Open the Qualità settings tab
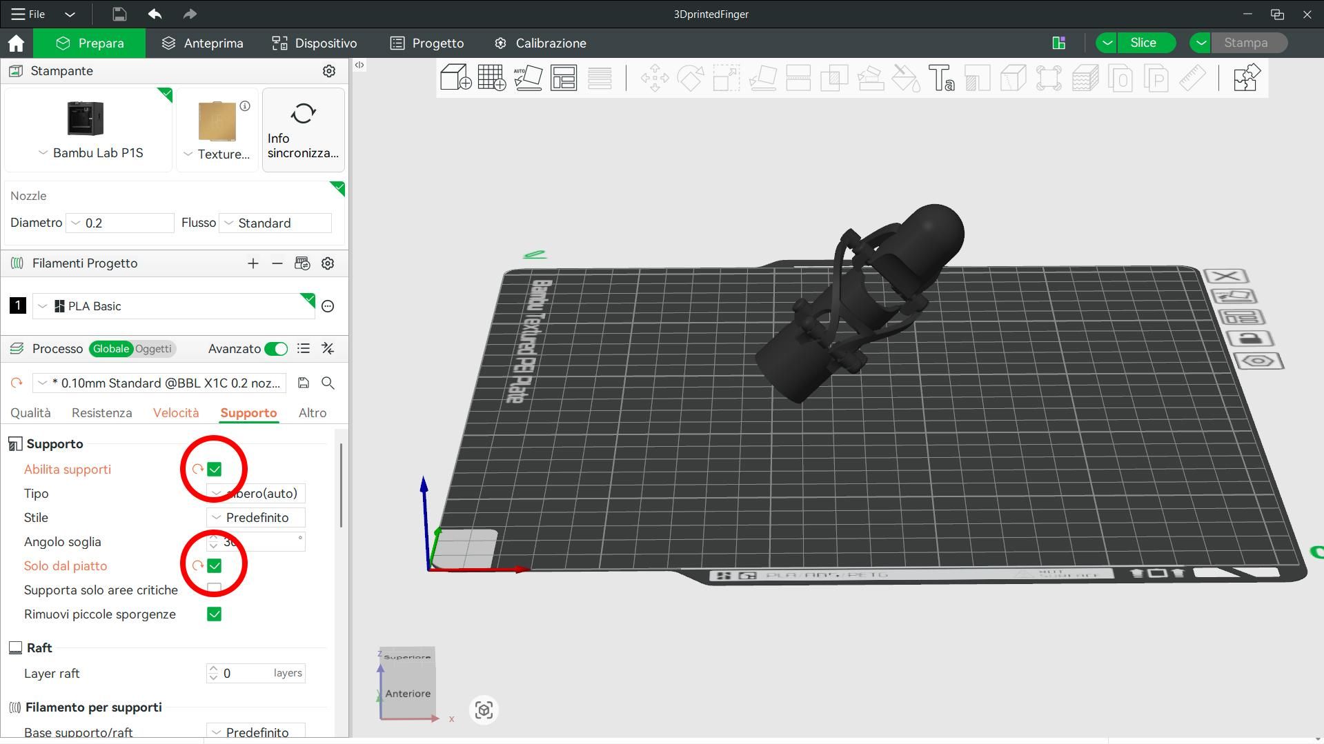Image resolution: width=1324 pixels, height=744 pixels. coord(30,413)
